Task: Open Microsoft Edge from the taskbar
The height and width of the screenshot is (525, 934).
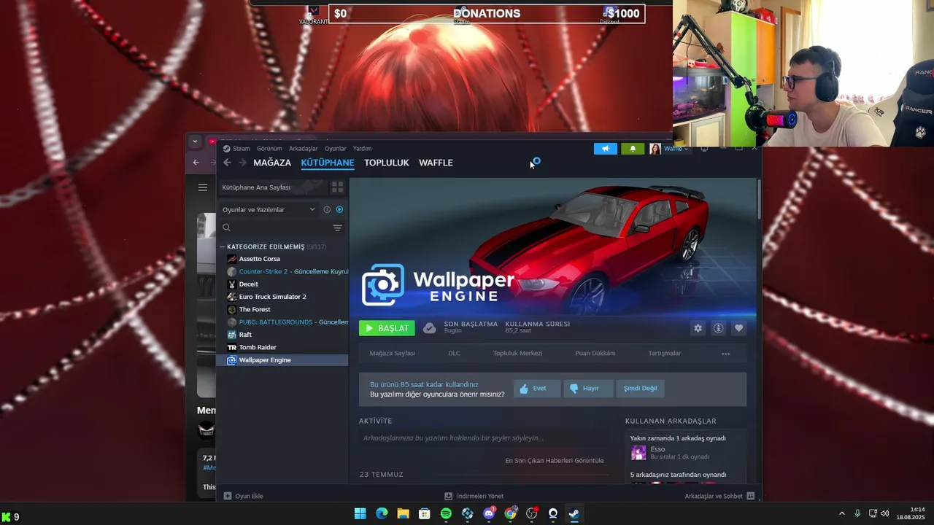Action: [x=382, y=514]
